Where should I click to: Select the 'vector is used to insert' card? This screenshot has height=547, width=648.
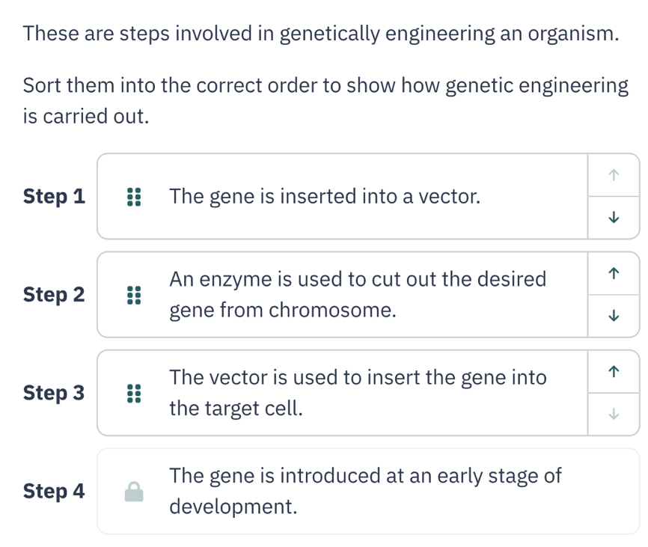[x=358, y=393]
